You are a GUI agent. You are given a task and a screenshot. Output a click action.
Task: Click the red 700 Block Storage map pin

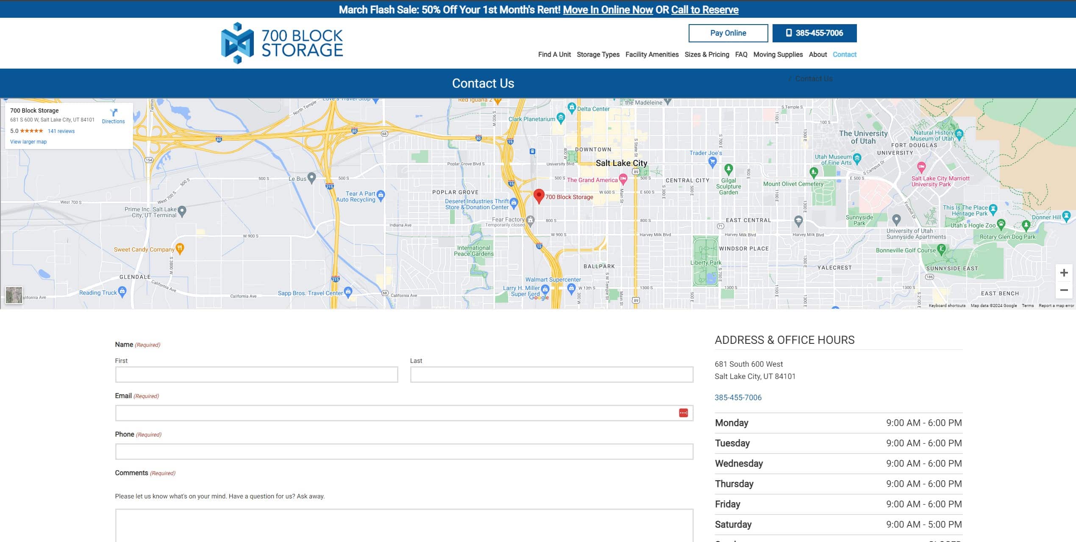tap(539, 196)
